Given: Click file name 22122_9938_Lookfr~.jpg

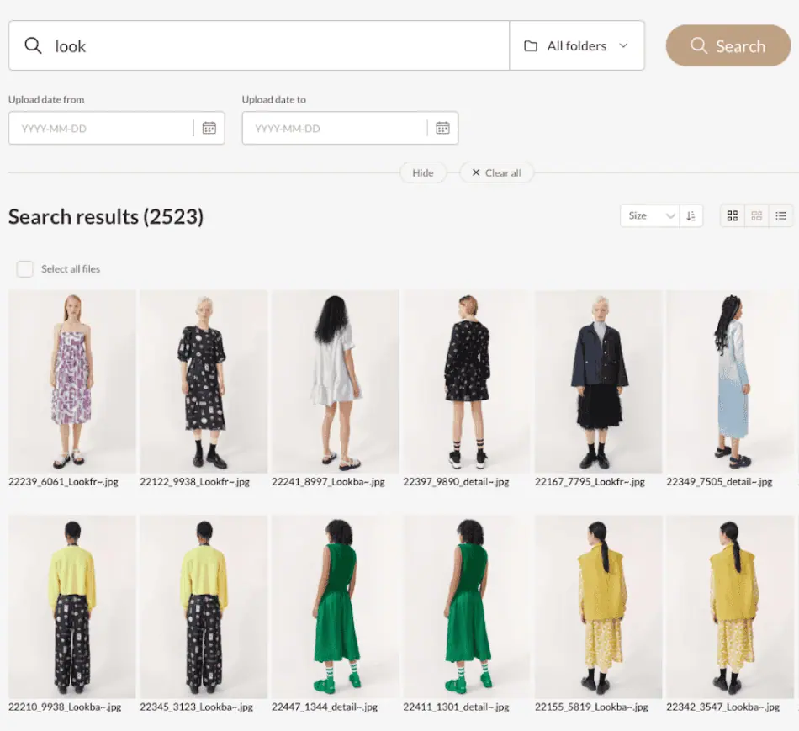Looking at the screenshot, I should click(194, 482).
